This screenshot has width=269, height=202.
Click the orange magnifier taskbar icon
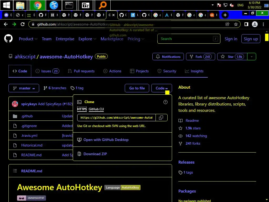pos(103,5)
